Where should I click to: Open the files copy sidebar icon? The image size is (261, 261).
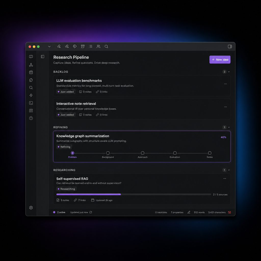[x=31, y=80]
